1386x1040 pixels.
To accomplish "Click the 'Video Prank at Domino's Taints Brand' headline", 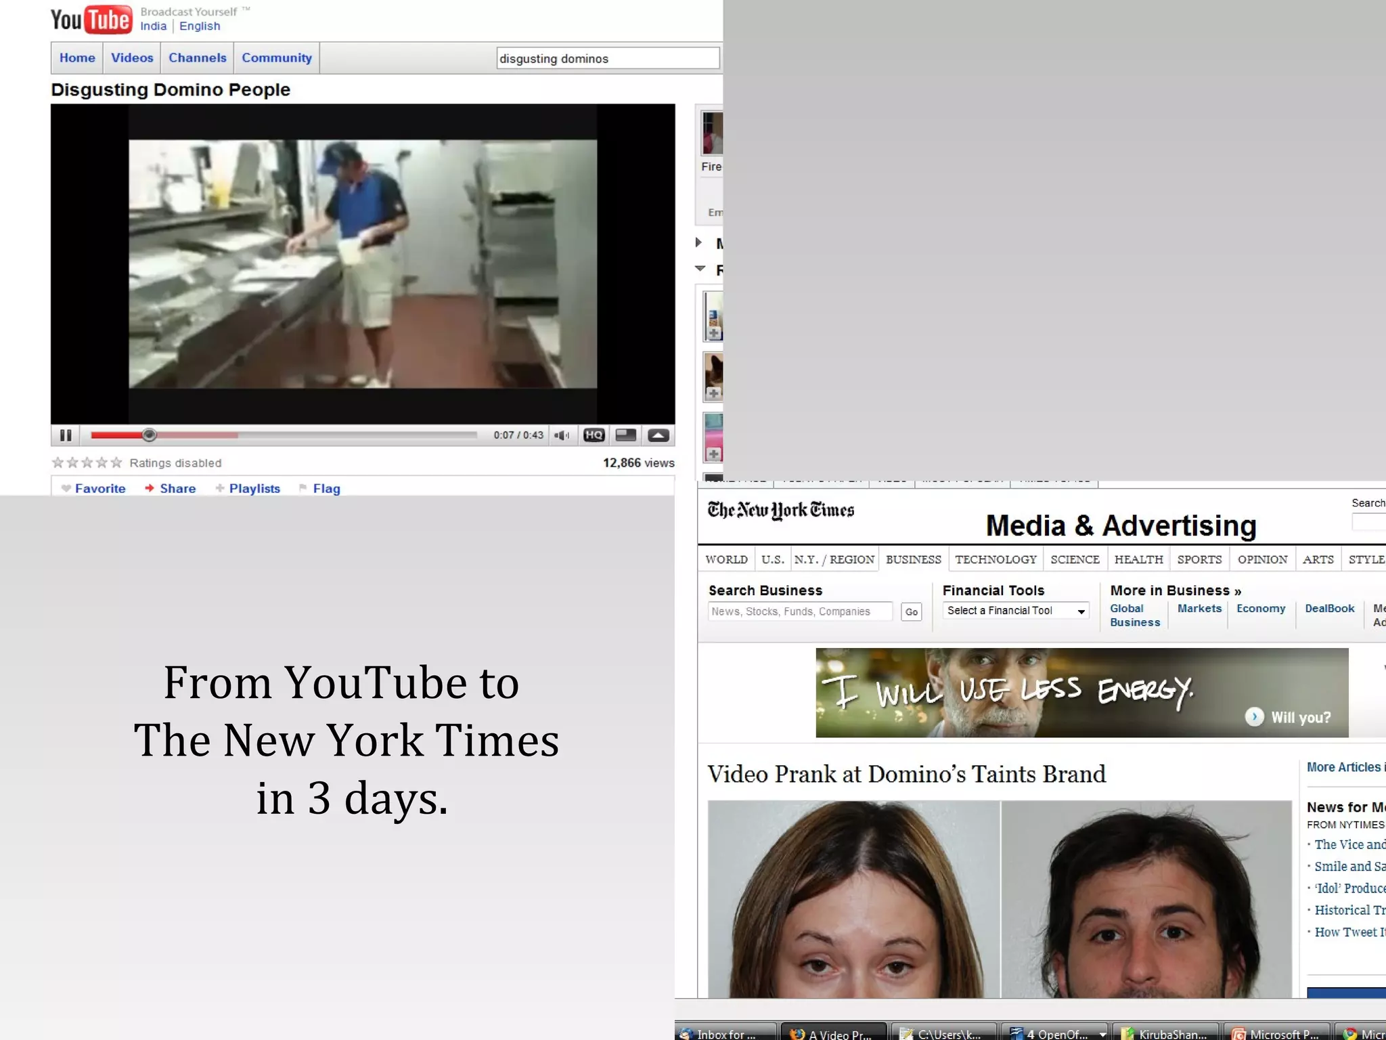I will (x=907, y=774).
